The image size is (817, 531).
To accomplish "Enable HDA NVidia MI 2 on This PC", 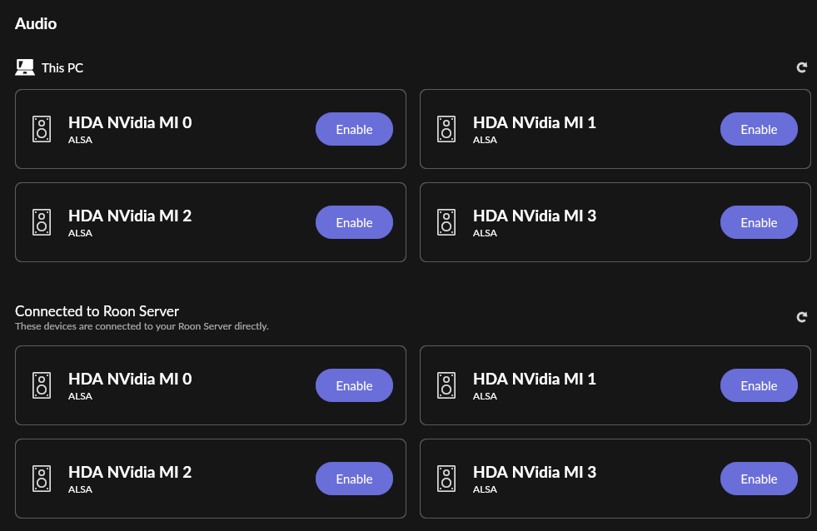I will [354, 222].
